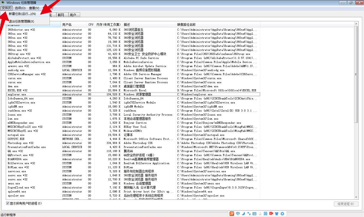Select the dwm.exe process name
The height and width of the screenshot is (217, 364).
[13, 86]
